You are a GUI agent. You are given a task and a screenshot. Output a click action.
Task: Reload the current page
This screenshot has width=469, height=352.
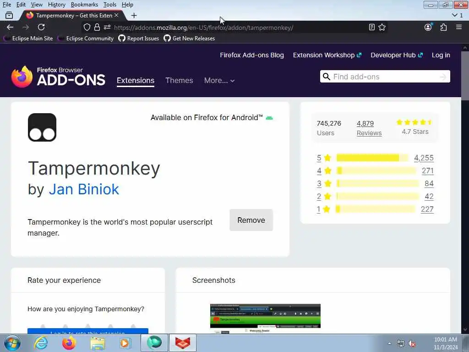pos(41,27)
